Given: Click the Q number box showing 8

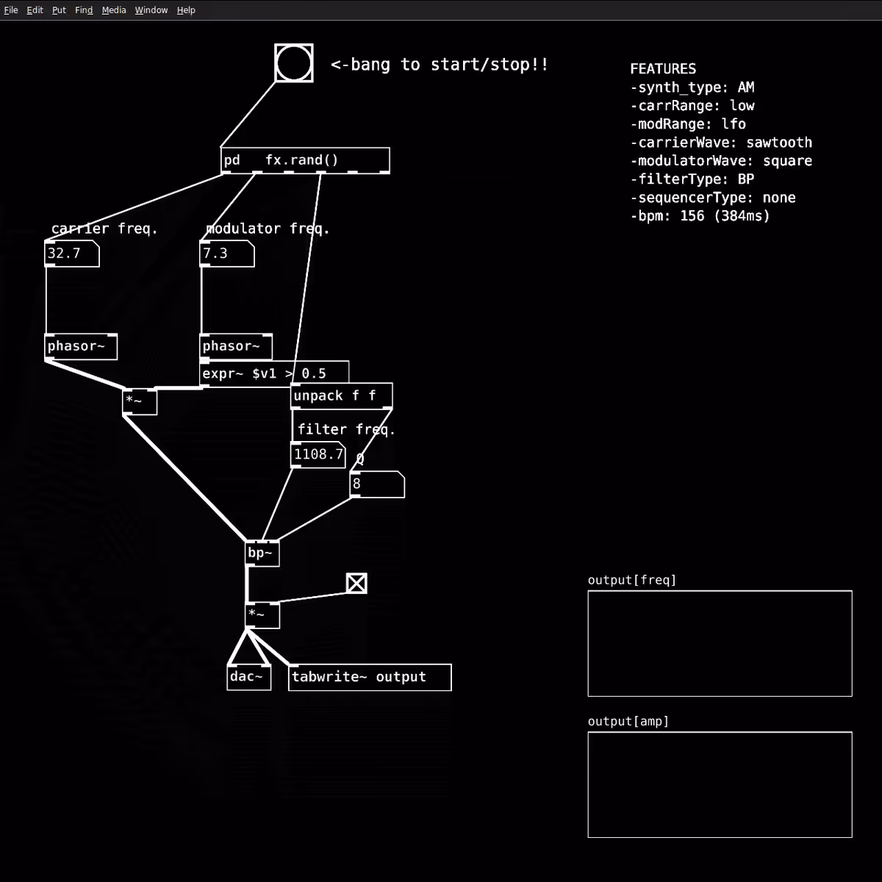Looking at the screenshot, I should [377, 484].
